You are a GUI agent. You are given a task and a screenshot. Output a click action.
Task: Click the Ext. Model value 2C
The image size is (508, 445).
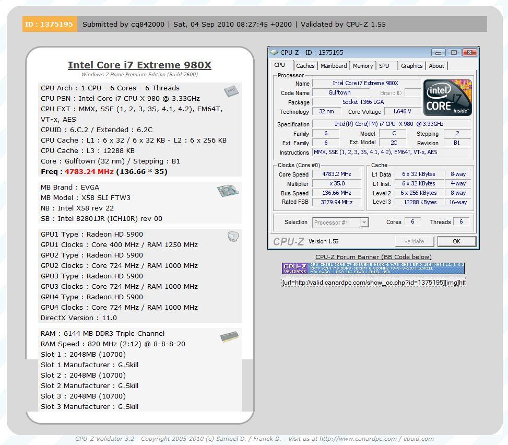[394, 143]
